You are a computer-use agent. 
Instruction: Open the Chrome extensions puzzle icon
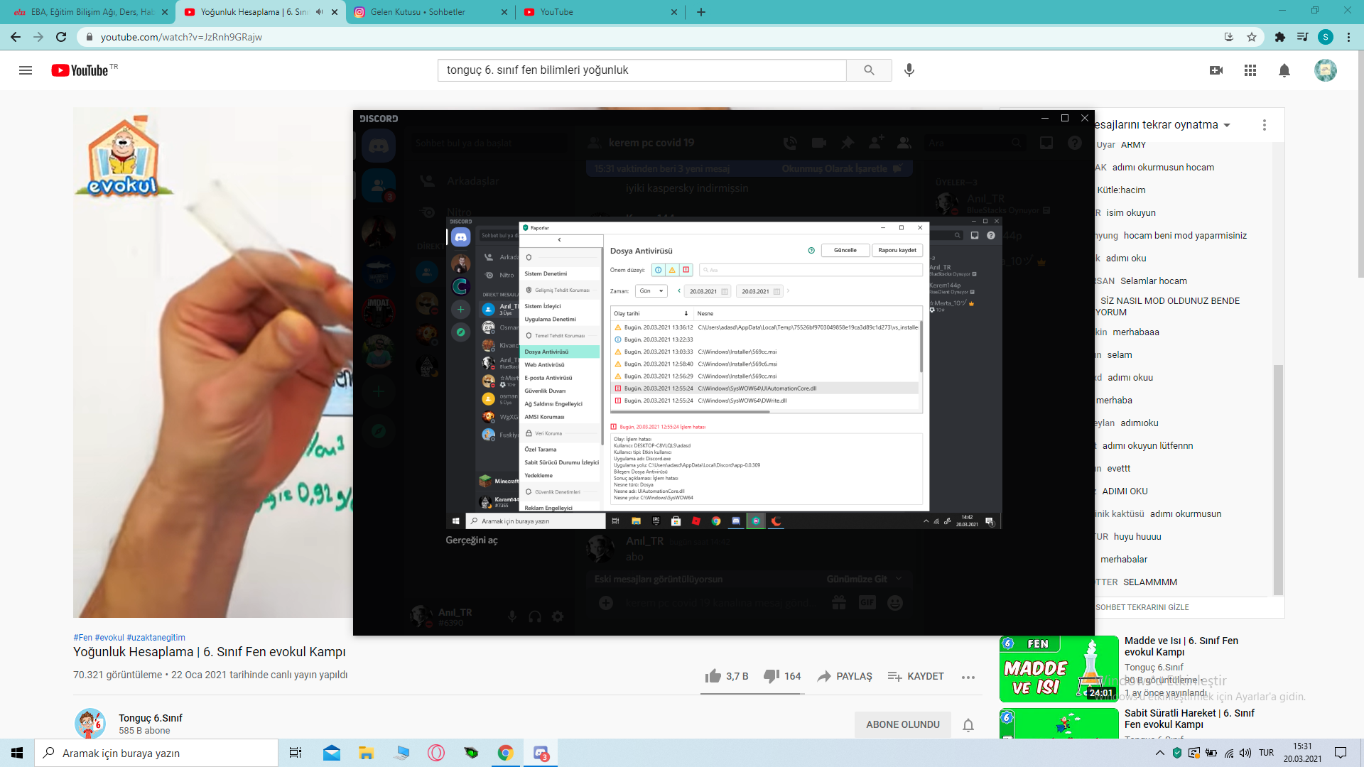1280,37
